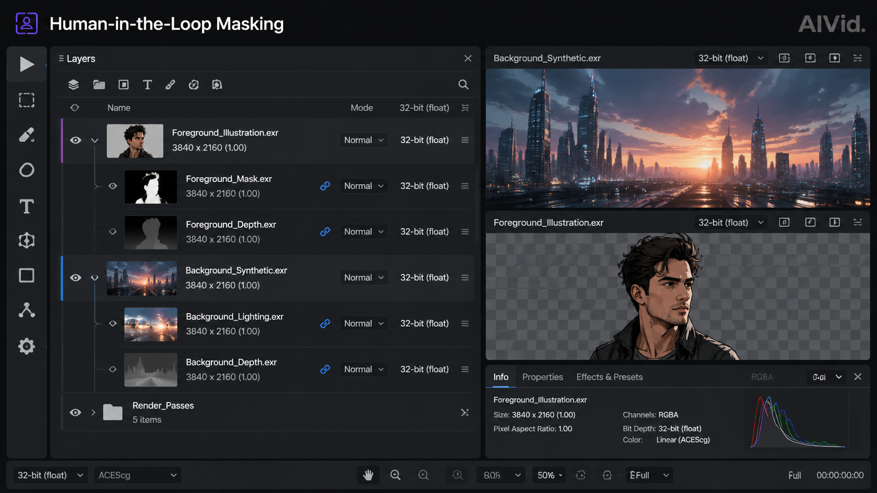
Task: Open settings gear in left sidebar
Action: pyautogui.click(x=27, y=346)
